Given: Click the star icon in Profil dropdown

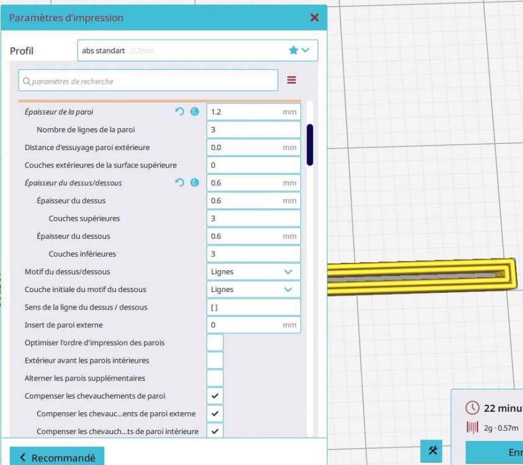Looking at the screenshot, I should pos(293,50).
